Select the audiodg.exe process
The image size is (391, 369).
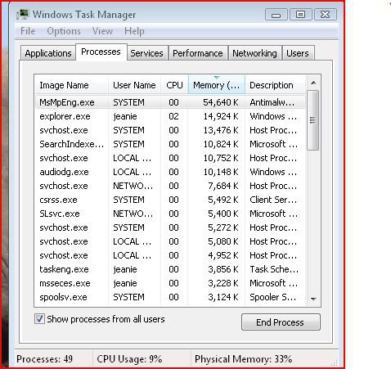tap(170, 172)
